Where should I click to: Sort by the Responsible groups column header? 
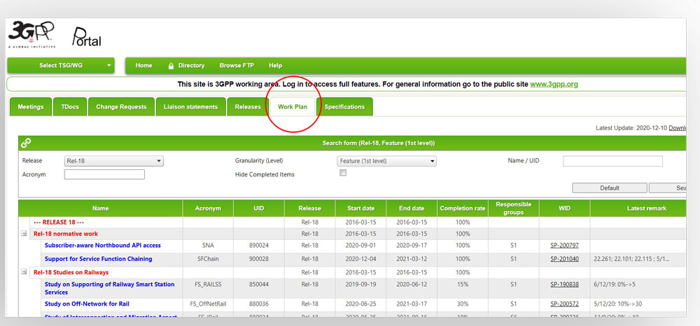pos(513,208)
